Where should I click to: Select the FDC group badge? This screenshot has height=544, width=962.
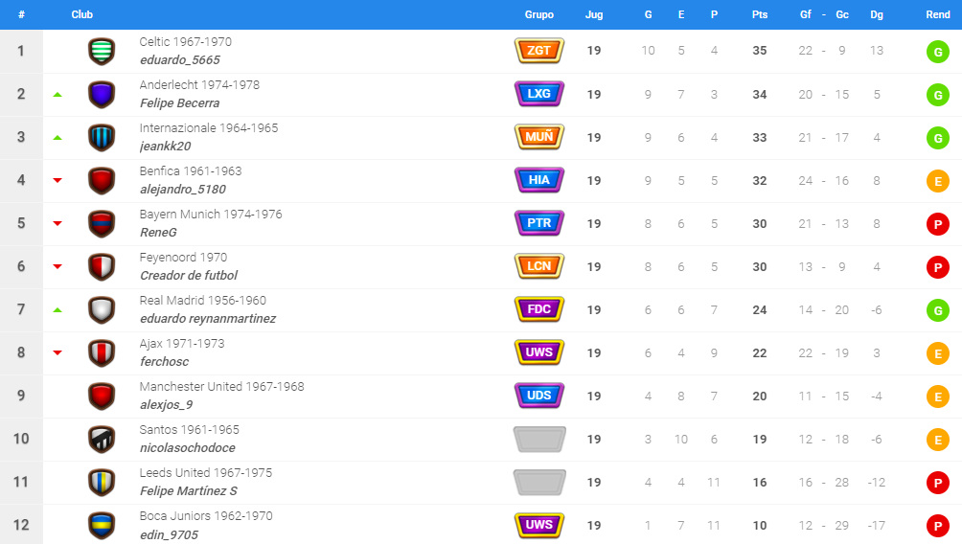tap(538, 309)
